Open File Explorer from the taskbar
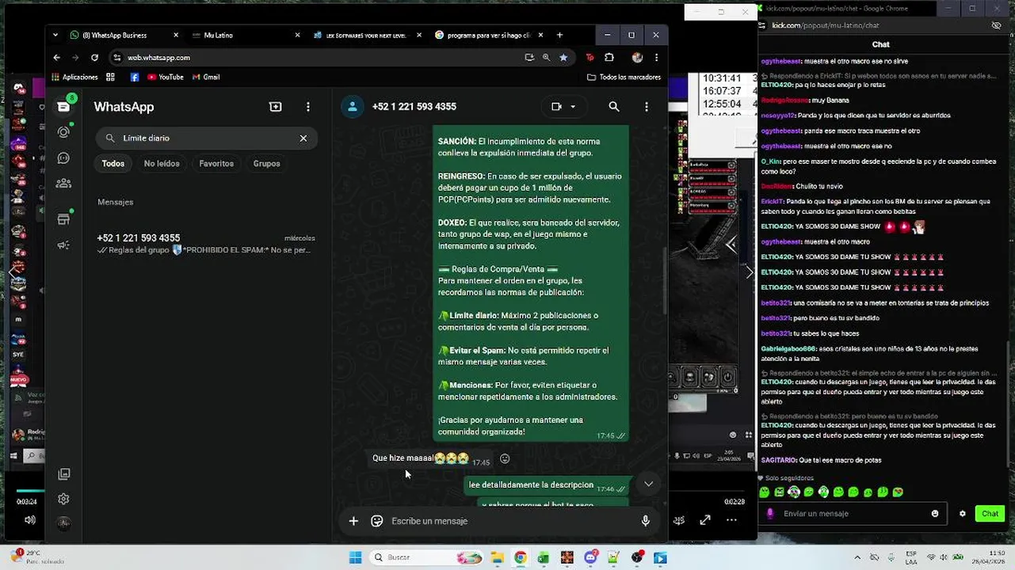Image resolution: width=1015 pixels, height=570 pixels. tap(496, 557)
